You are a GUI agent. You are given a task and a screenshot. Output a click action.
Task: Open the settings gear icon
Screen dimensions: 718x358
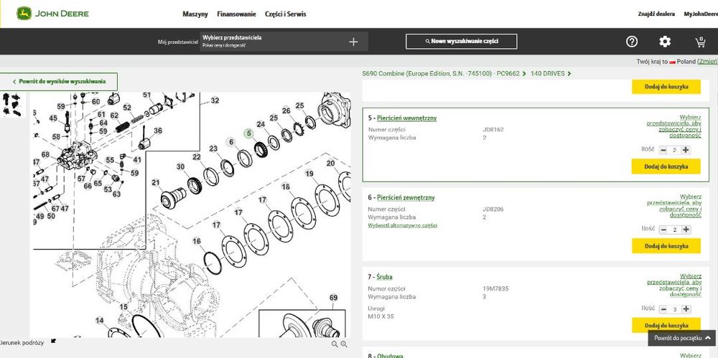pyautogui.click(x=665, y=42)
